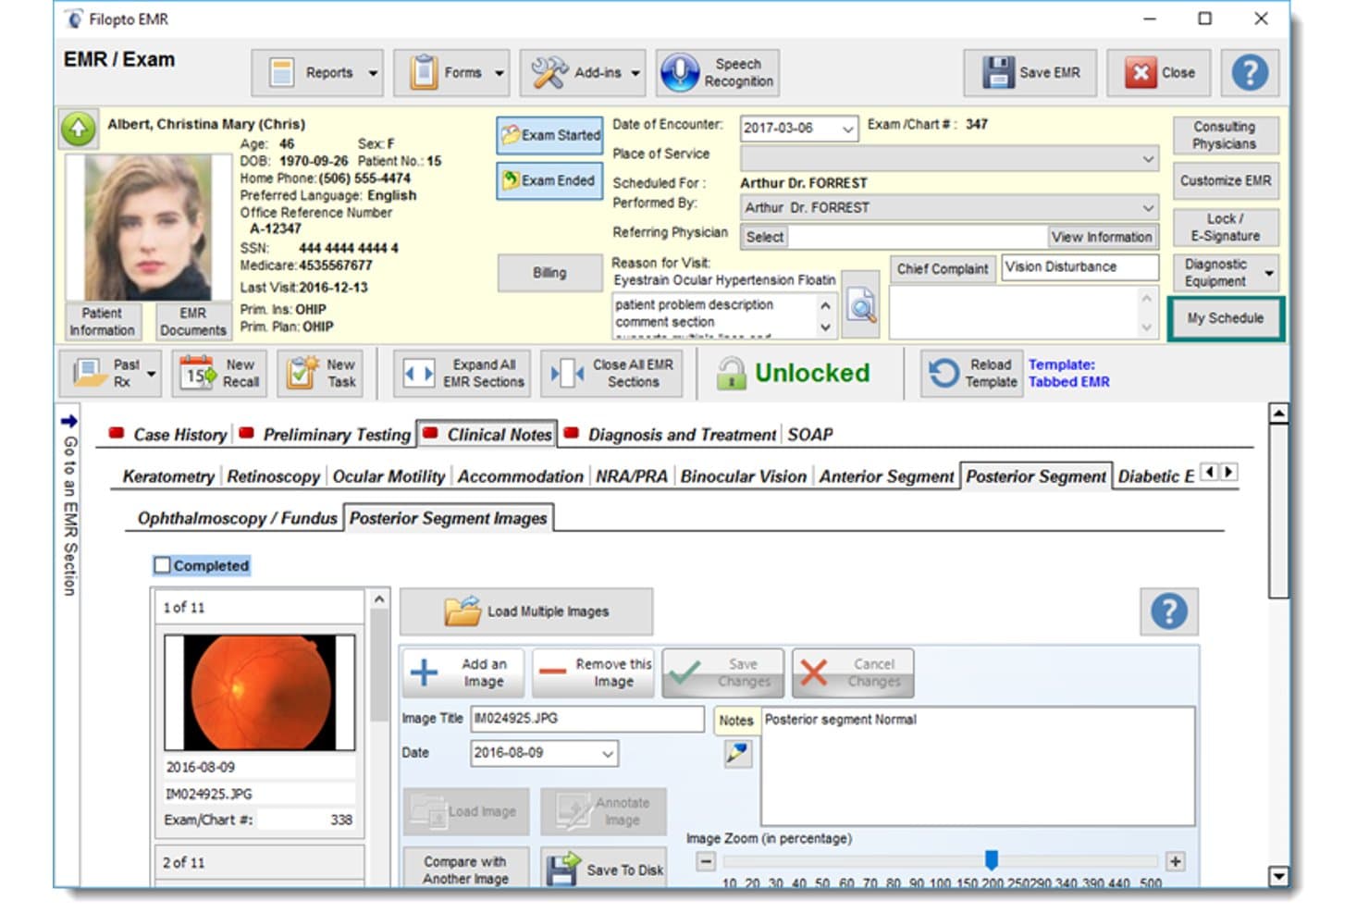Open the image Date dropdown 2016-08-09

(608, 754)
